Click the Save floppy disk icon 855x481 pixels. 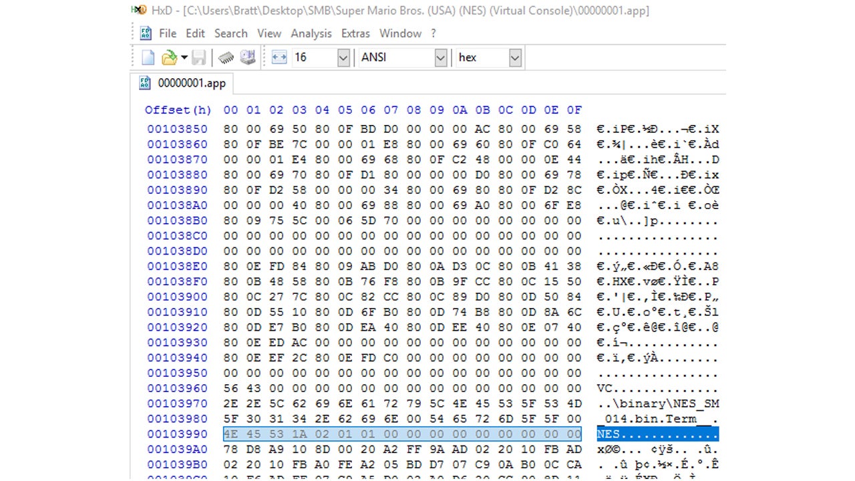pos(198,57)
